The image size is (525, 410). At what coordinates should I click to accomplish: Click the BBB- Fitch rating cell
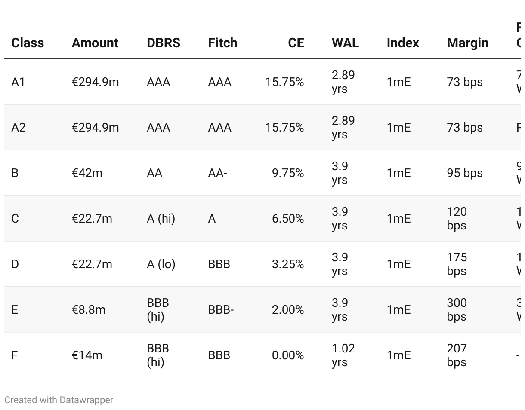pyautogui.click(x=221, y=310)
